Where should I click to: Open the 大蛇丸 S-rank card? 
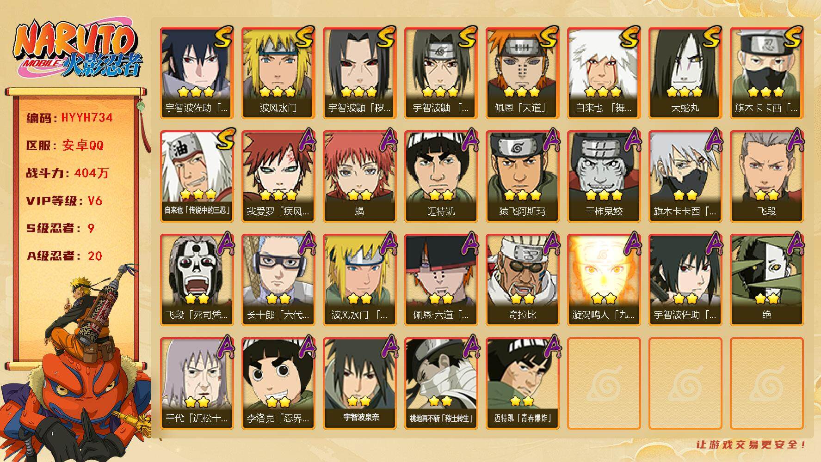coord(685,73)
